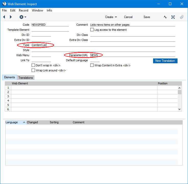Viewport: 188px width, 184px height.
Task: Click the Type field Content List
Action: [x=103, y=45]
